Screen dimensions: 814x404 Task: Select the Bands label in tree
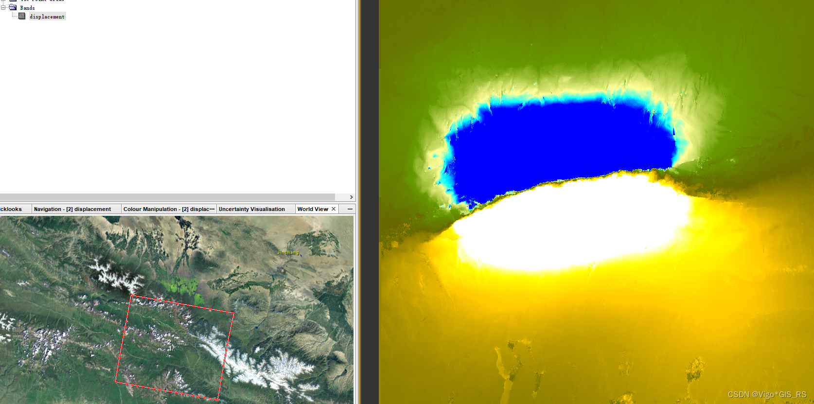tap(27, 8)
